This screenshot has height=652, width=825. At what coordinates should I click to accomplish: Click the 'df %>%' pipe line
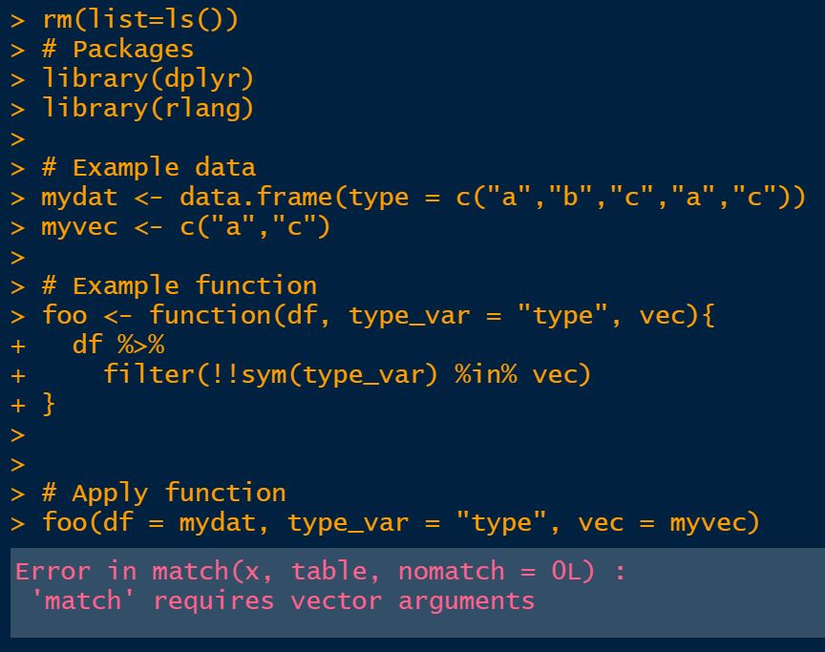point(118,345)
